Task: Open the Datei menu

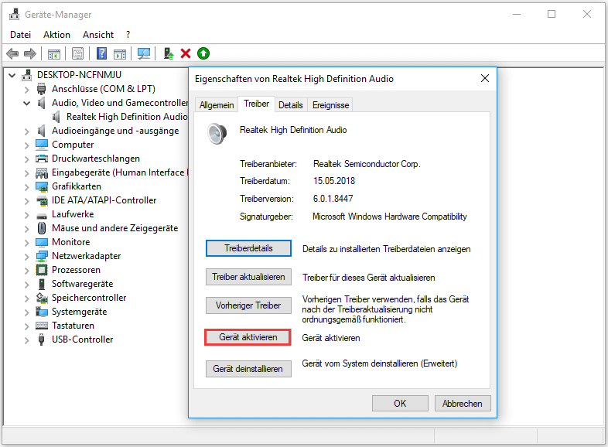Action: click(20, 35)
